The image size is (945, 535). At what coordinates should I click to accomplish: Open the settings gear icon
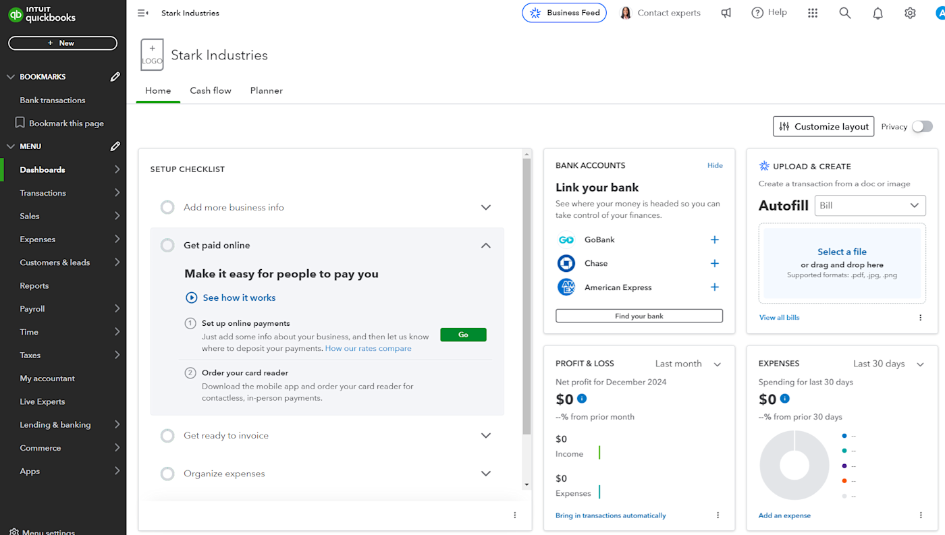click(x=910, y=13)
